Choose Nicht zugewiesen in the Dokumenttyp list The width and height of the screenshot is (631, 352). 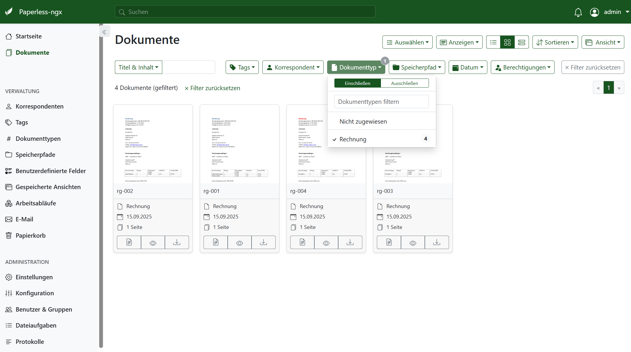coord(363,122)
